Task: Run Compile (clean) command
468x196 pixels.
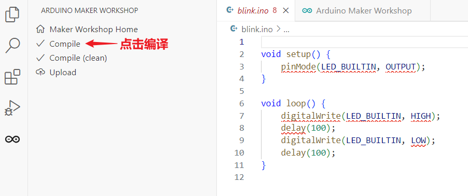Action: [x=78, y=58]
